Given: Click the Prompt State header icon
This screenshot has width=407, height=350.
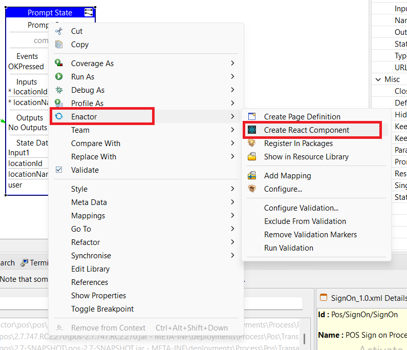Looking at the screenshot, I should coord(89,12).
